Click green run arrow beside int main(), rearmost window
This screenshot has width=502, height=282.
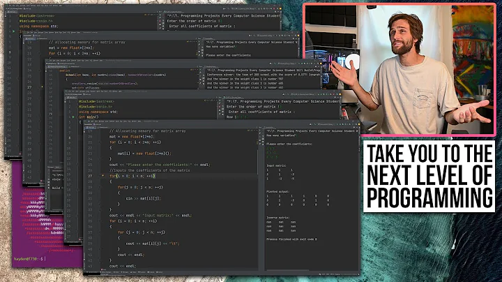13,31
